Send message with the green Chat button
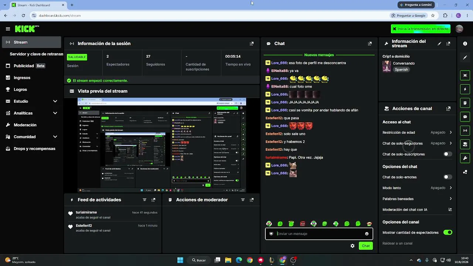Image resolution: width=473 pixels, height=266 pixels. click(x=365, y=246)
